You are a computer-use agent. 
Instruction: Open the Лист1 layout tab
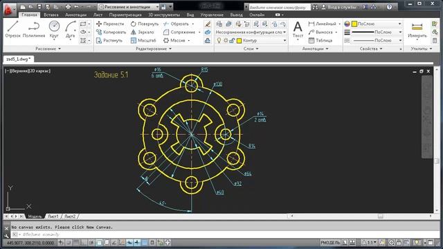click(x=53, y=216)
